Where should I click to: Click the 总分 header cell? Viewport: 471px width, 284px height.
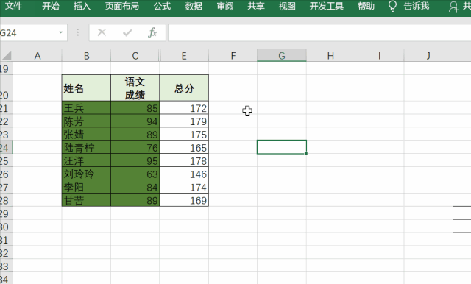click(x=184, y=88)
